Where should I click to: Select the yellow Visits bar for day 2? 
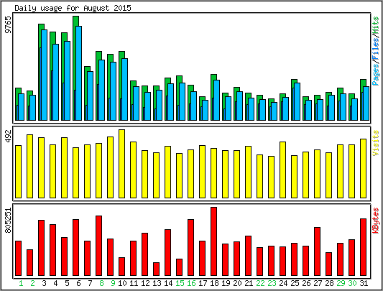point(29,166)
